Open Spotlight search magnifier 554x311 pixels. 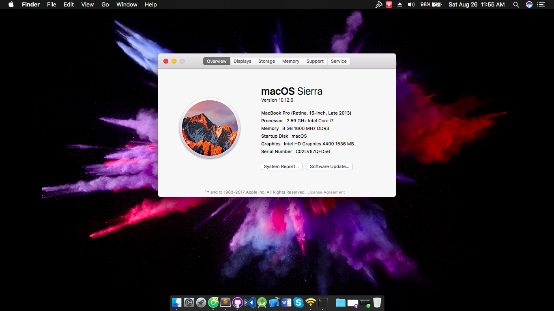click(x=516, y=4)
